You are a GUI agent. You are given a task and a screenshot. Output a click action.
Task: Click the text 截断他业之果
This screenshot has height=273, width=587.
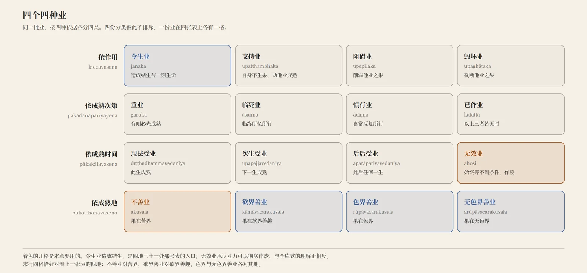479,75
